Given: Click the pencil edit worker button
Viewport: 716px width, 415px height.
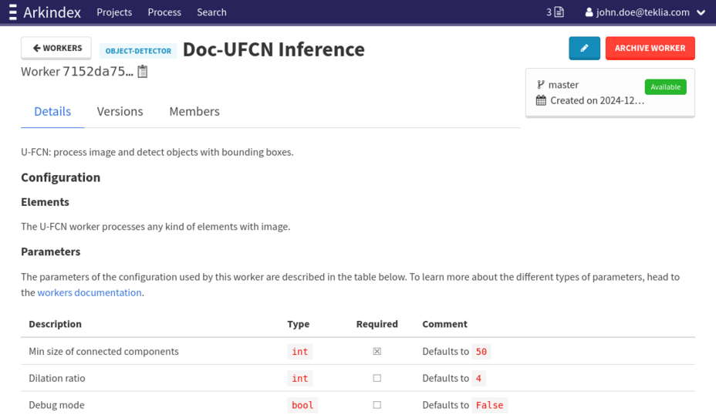Looking at the screenshot, I should click(585, 48).
